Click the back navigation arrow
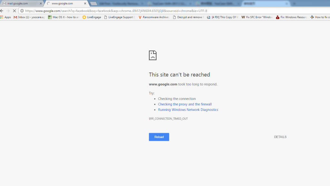 click(x=3, y=10)
